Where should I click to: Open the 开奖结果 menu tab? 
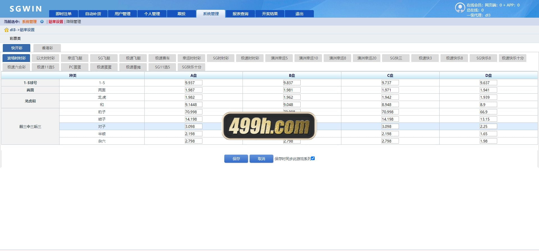270,14
